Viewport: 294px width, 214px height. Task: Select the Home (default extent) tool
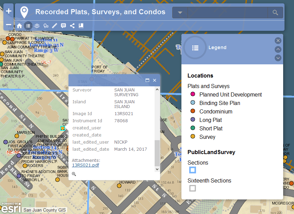(x=20, y=26)
